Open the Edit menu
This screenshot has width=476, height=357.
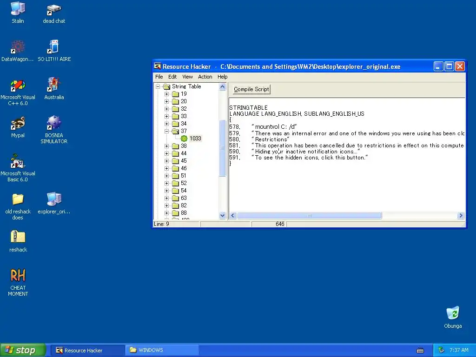tap(172, 77)
